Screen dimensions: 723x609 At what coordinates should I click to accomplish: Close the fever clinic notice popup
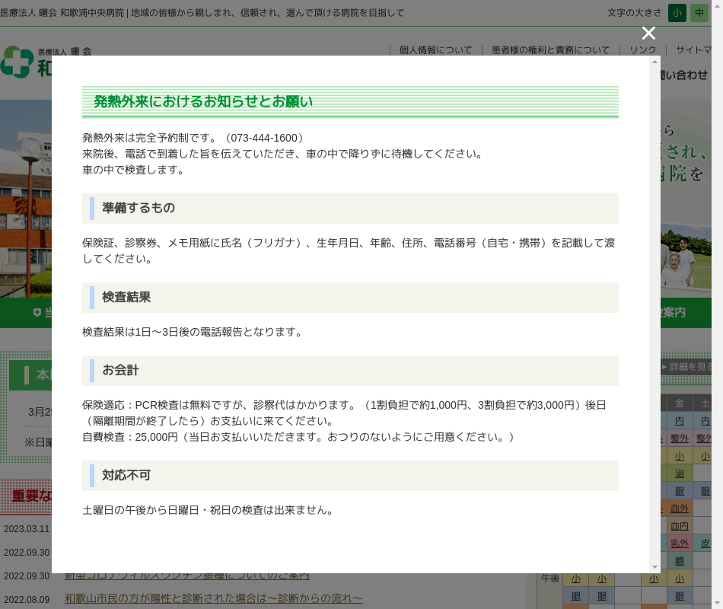tap(648, 33)
